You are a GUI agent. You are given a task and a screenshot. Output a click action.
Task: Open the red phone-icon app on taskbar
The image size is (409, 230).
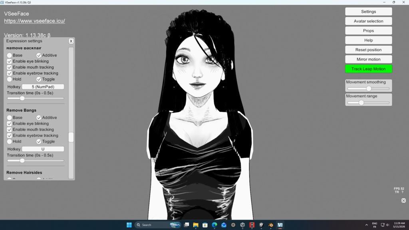(252, 225)
